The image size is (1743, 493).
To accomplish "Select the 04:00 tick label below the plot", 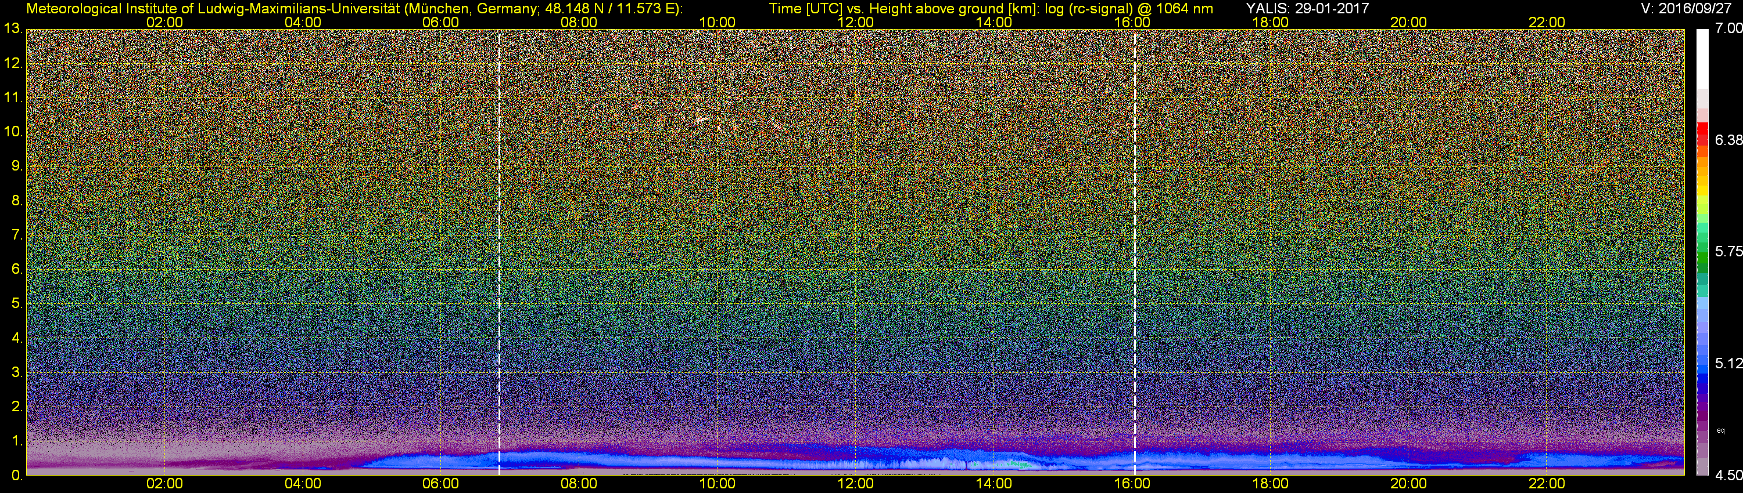I will coord(303,484).
